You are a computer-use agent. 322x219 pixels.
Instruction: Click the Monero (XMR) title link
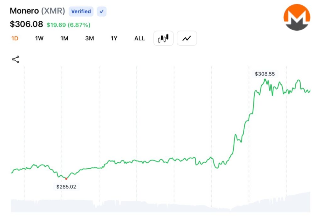(37, 11)
